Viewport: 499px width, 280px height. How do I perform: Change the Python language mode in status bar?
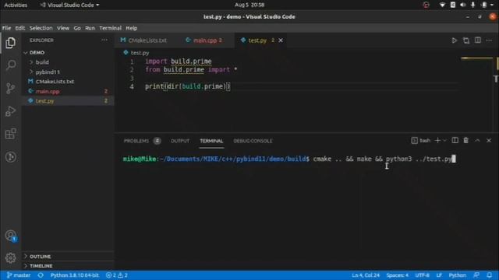point(458,275)
